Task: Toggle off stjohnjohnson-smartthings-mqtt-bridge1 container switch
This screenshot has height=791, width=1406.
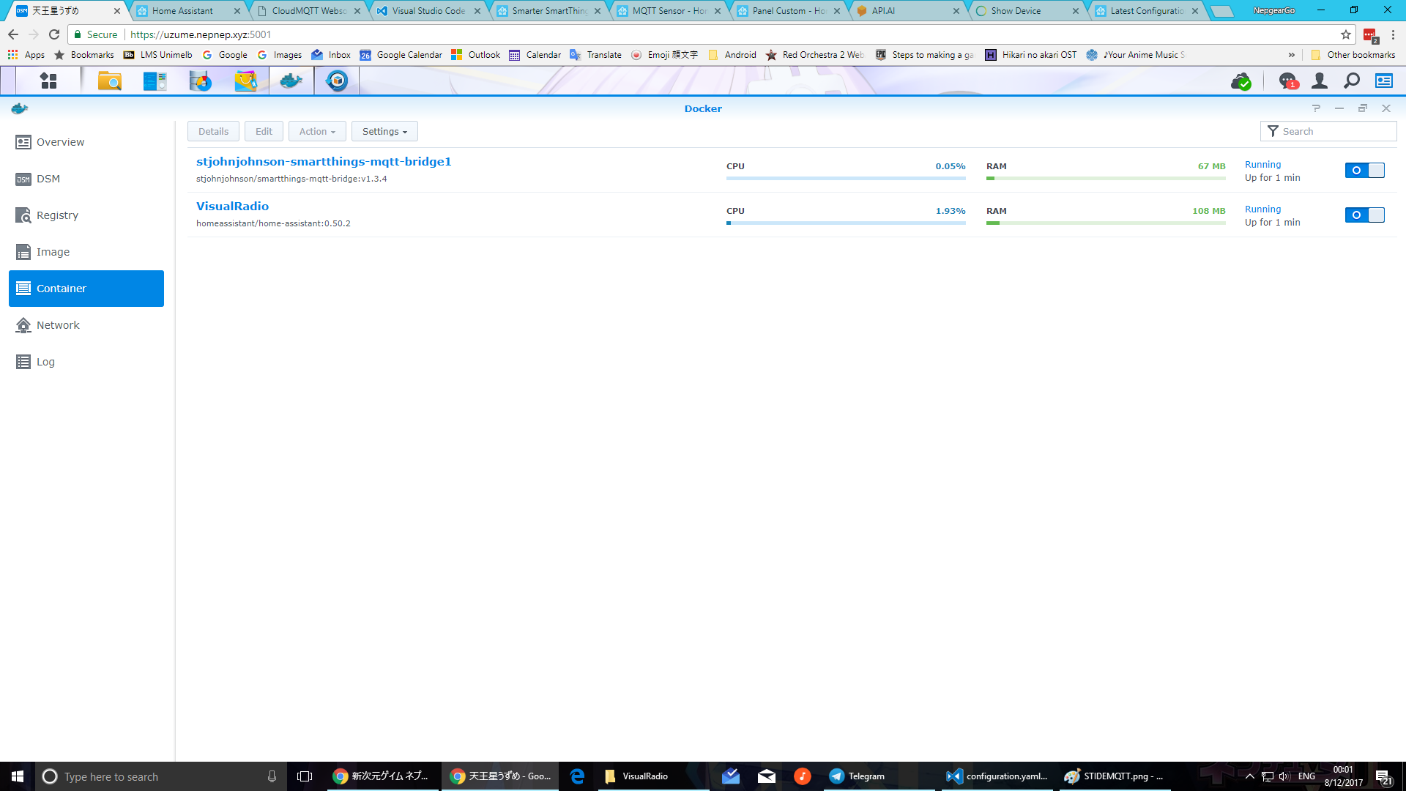Action: coord(1364,171)
